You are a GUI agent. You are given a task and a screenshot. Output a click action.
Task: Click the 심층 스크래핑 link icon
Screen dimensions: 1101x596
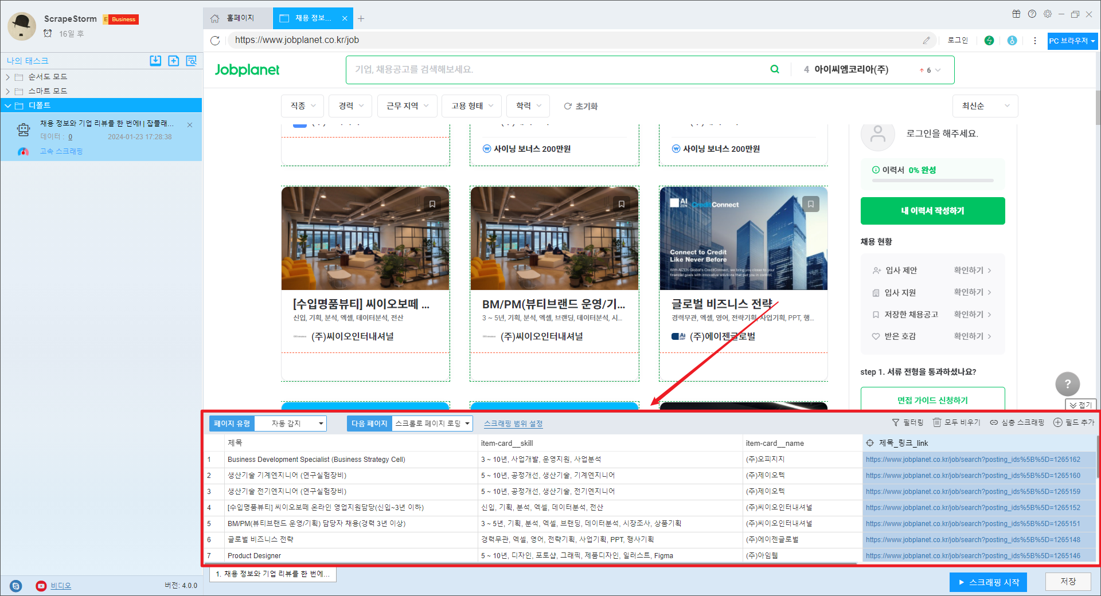pos(994,422)
